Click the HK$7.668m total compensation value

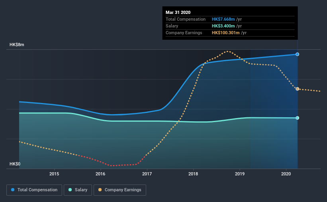coord(223,19)
